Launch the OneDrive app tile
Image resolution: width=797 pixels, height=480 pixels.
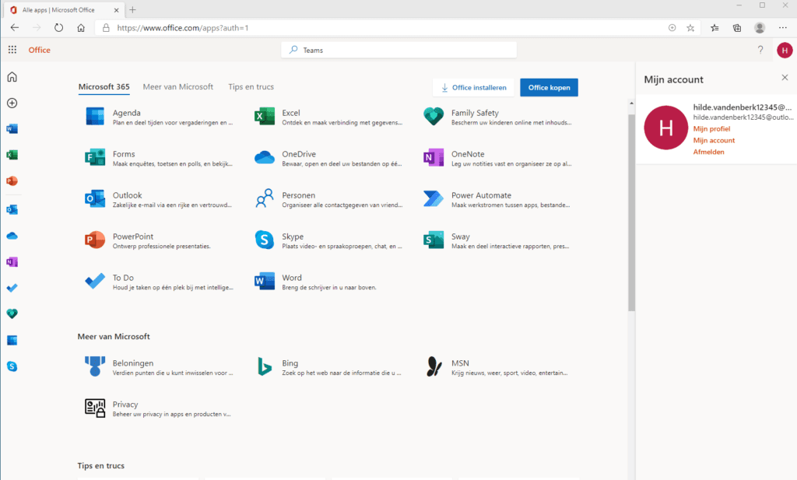(328, 158)
